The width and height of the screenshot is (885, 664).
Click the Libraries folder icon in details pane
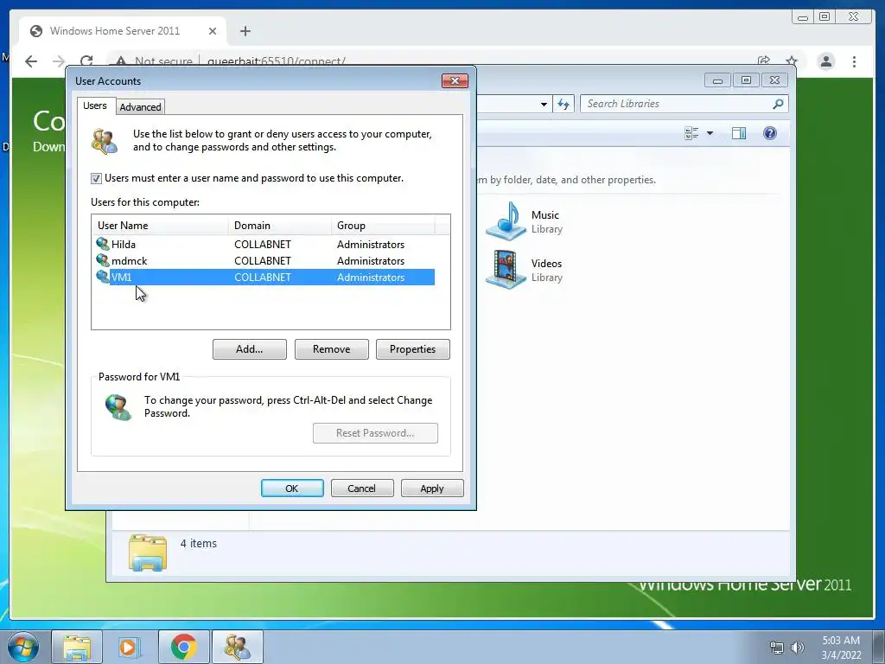pyautogui.click(x=147, y=552)
